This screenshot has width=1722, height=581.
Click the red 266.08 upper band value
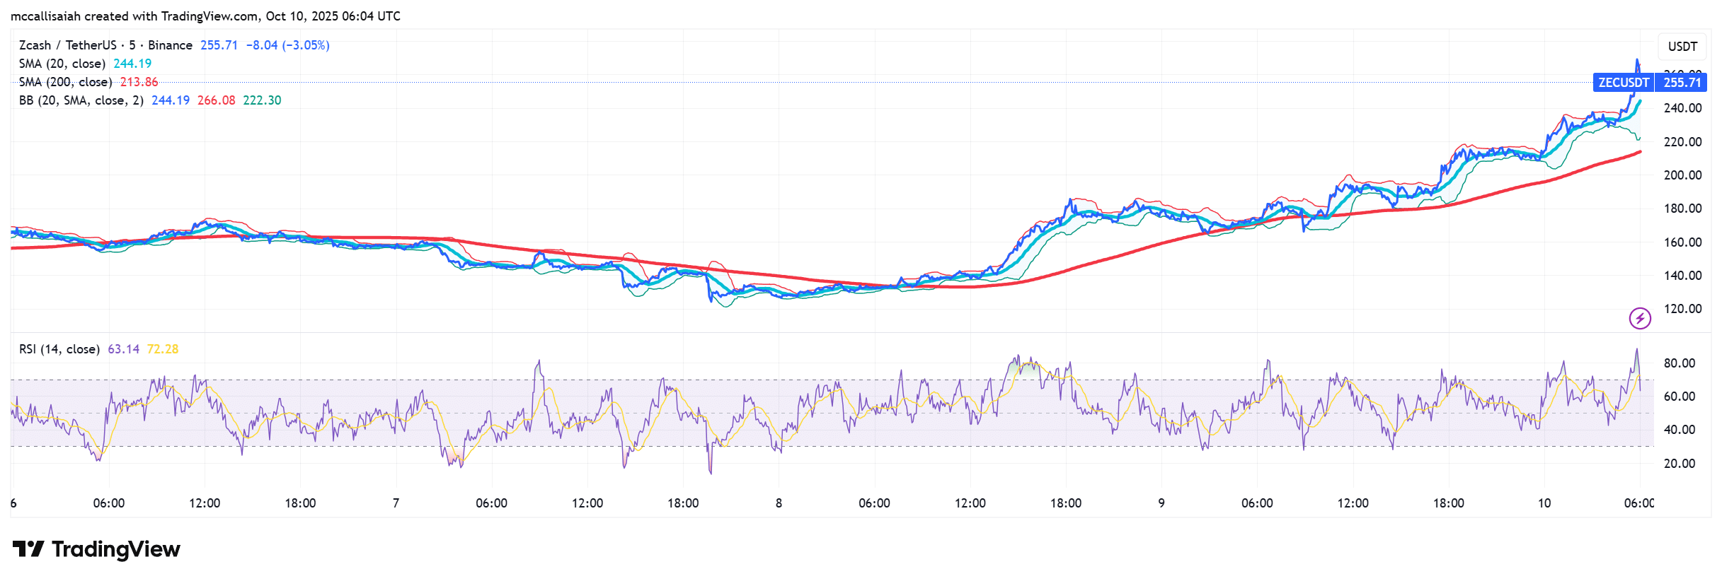[216, 100]
